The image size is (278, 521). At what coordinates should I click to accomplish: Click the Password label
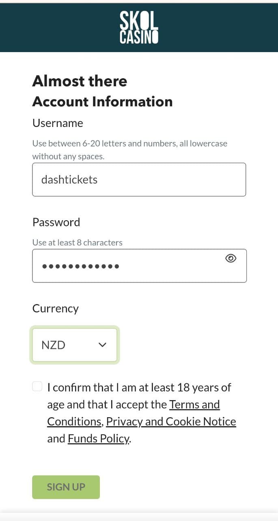[x=56, y=222]
